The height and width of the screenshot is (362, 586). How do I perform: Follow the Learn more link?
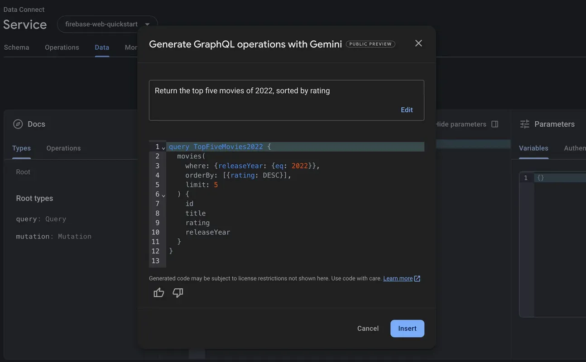tap(398, 278)
